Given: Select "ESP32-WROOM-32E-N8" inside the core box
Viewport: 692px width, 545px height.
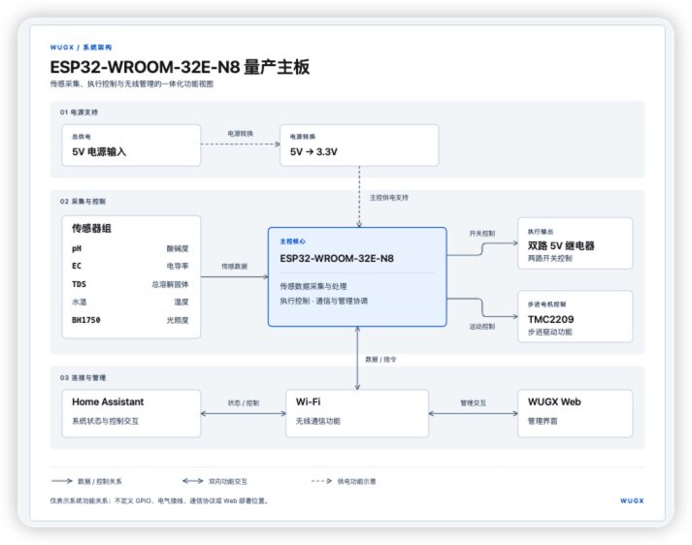Looking at the screenshot, I should pyautogui.click(x=337, y=258).
